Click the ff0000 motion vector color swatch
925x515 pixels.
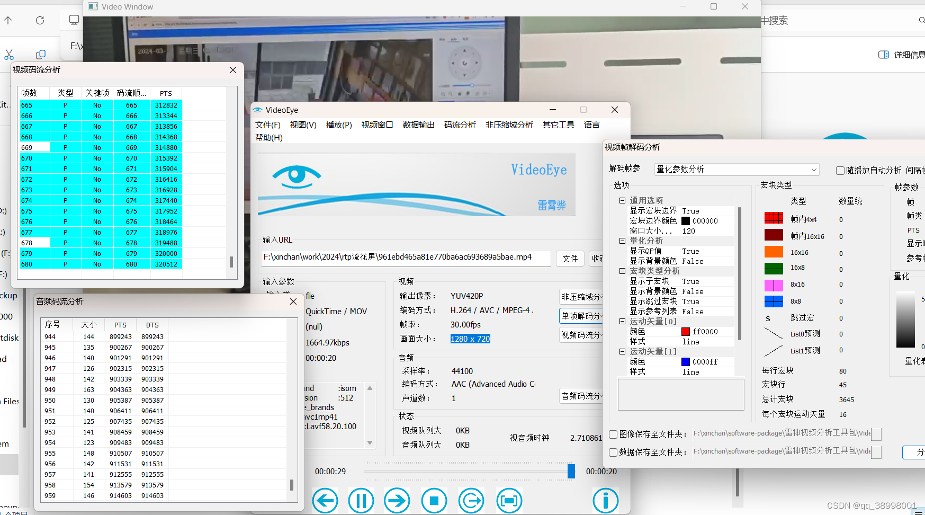[x=686, y=331]
